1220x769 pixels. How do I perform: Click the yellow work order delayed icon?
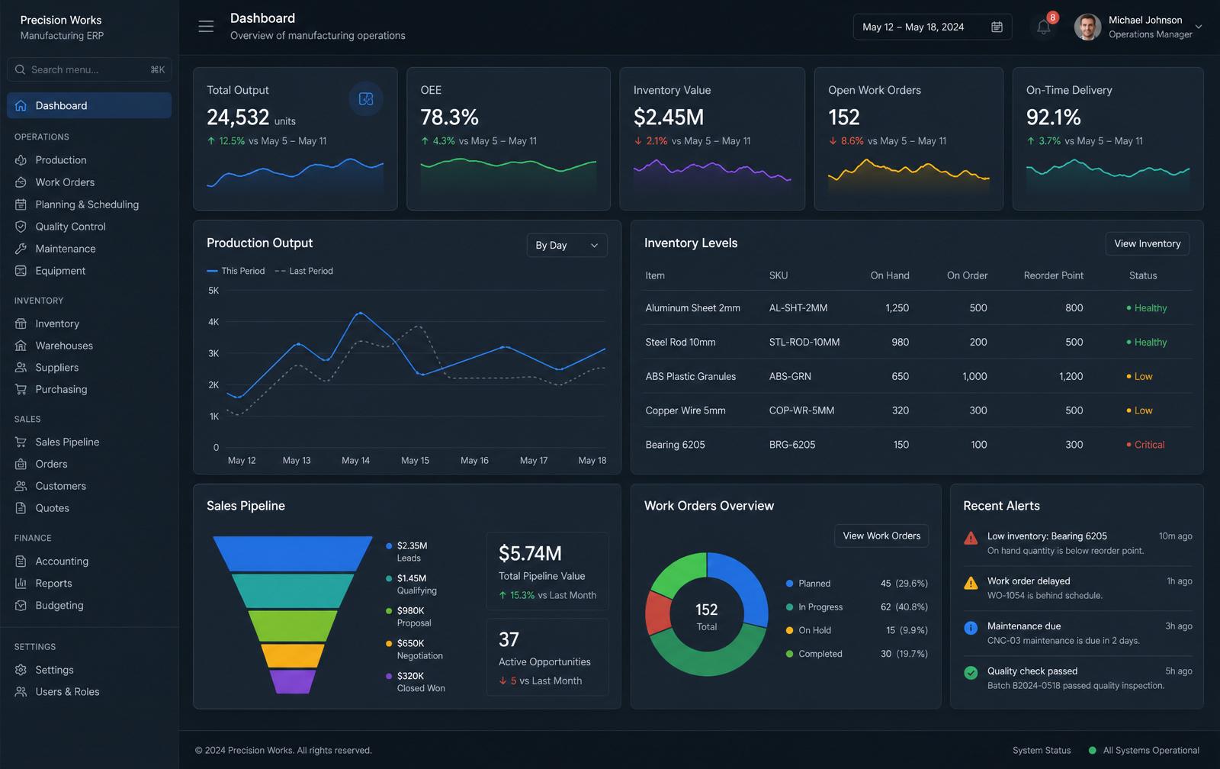click(971, 583)
